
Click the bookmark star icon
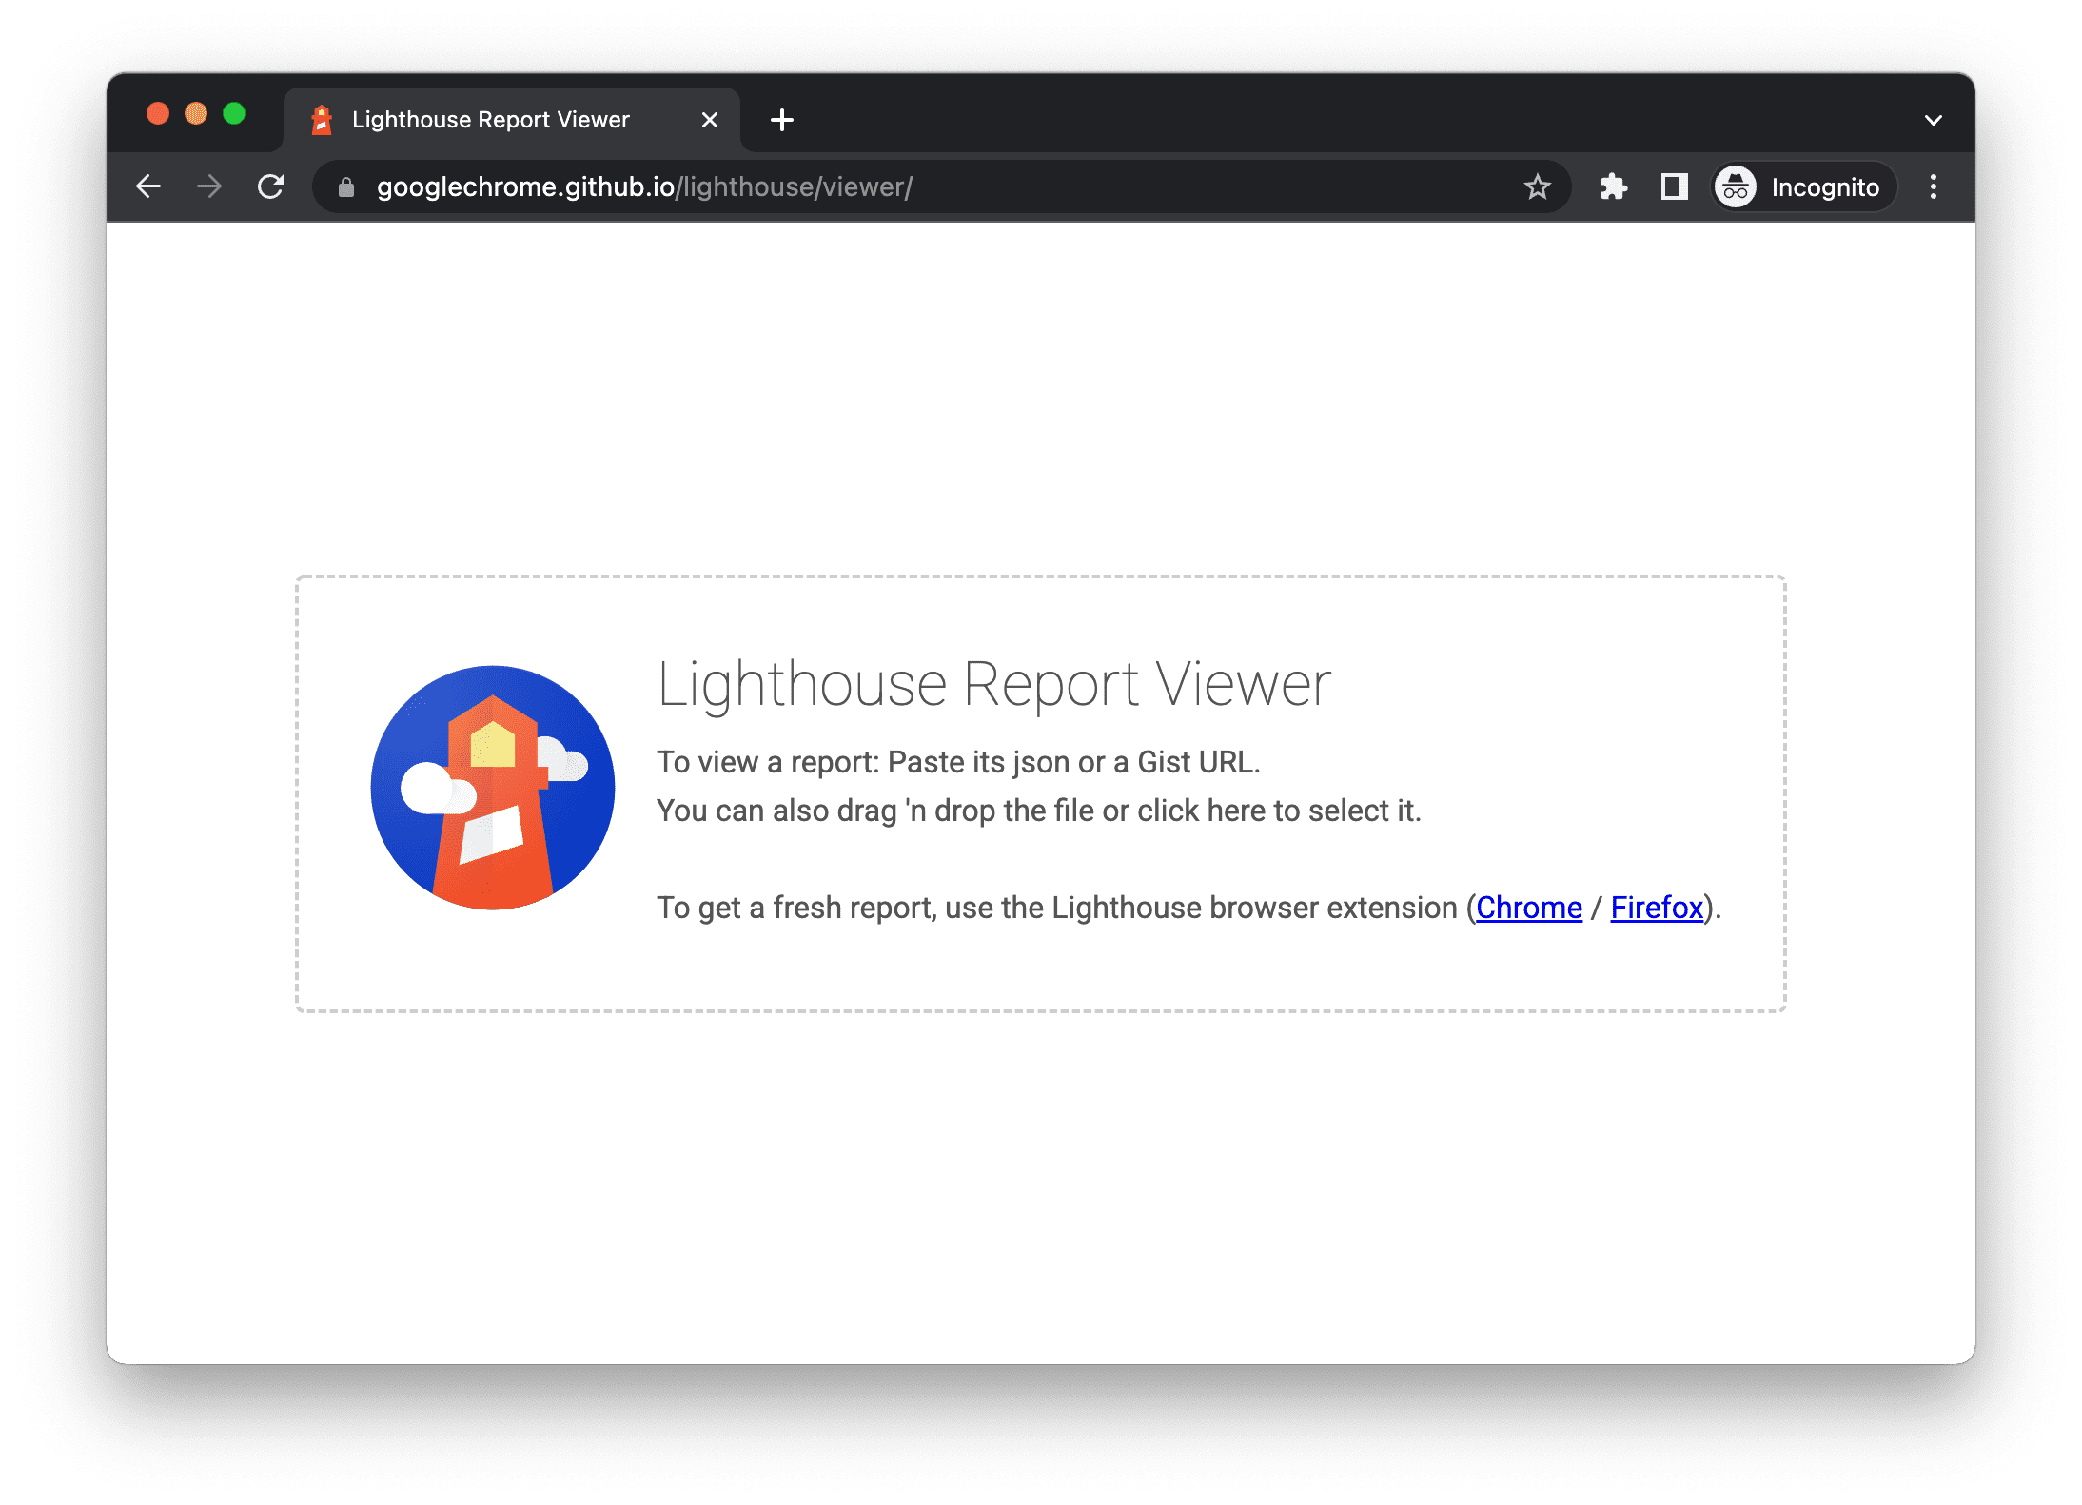pyautogui.click(x=1538, y=186)
